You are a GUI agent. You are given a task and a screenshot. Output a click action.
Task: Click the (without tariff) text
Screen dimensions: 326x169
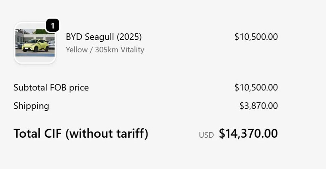pyautogui.click(x=107, y=133)
